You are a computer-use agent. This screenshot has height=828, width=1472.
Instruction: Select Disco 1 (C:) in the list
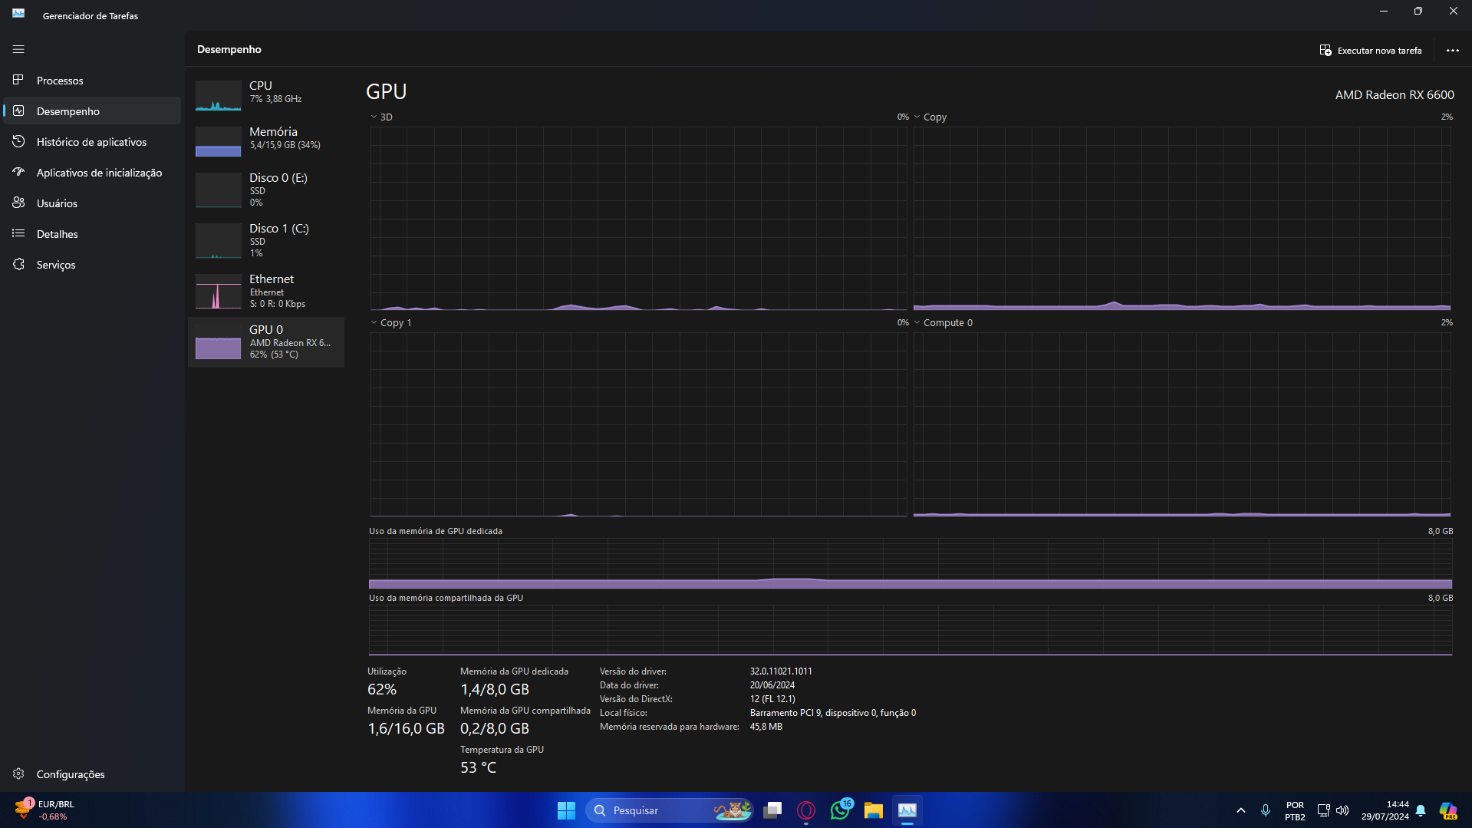point(266,240)
